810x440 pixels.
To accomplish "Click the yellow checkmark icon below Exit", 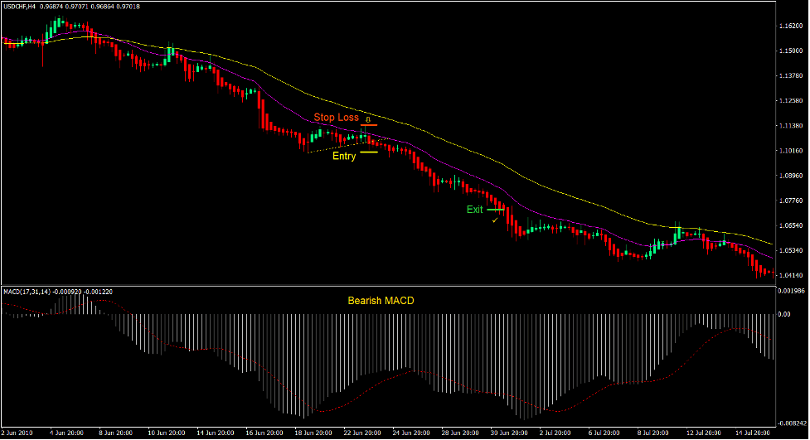I will 495,220.
